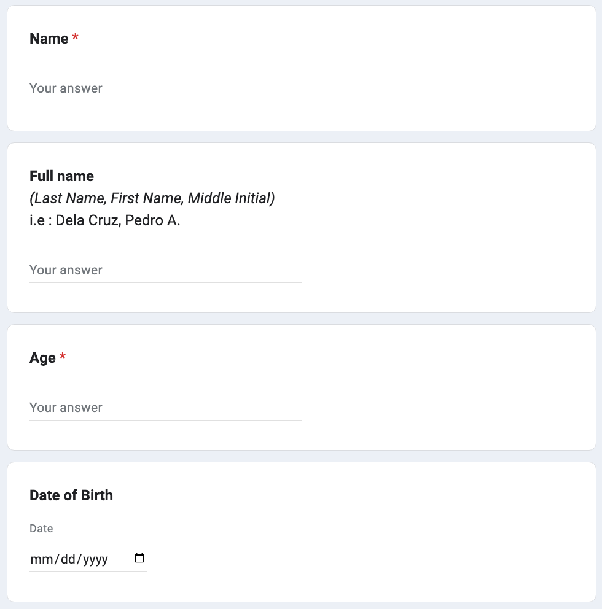Open the Date of Birth calendar picker
This screenshot has width=602, height=609.
(x=139, y=559)
